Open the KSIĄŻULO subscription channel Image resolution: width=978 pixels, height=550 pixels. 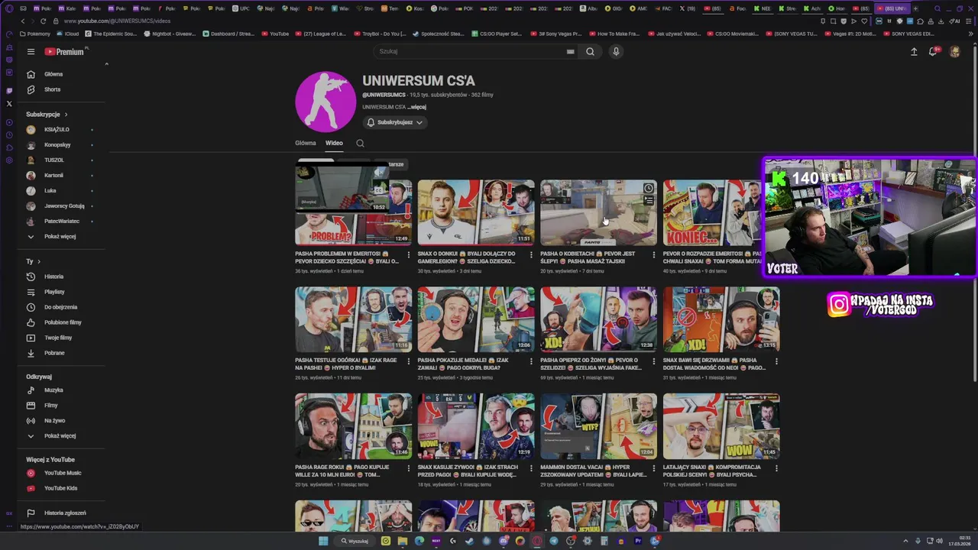57,130
